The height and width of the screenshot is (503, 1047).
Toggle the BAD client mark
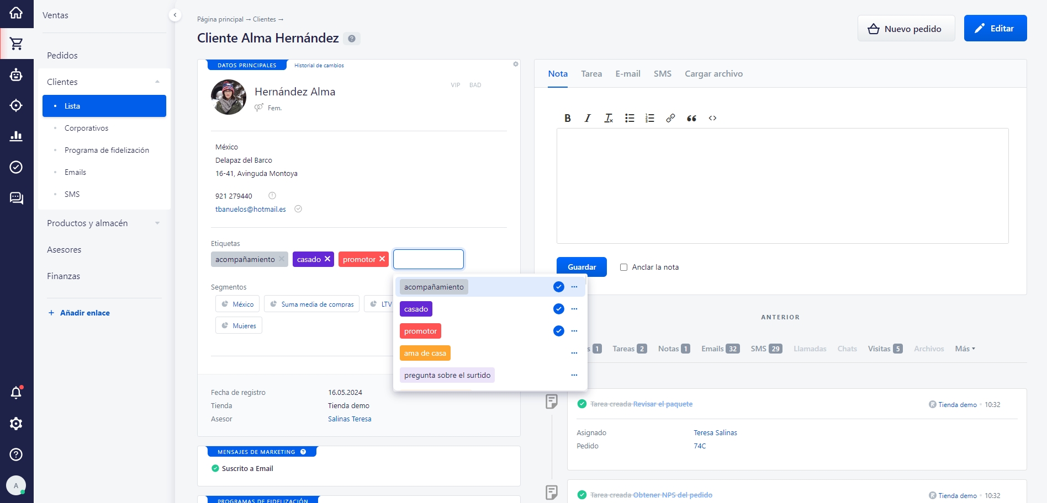(475, 85)
